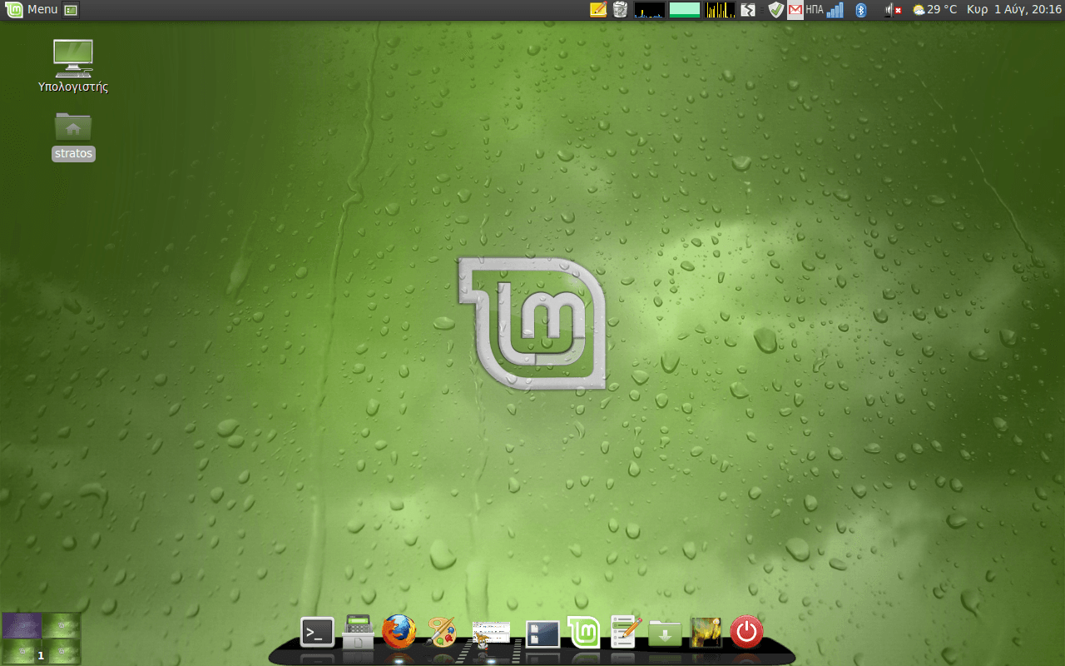Click the green memory monitor graph in panel
Screen dimensions: 1065x666
tap(685, 10)
